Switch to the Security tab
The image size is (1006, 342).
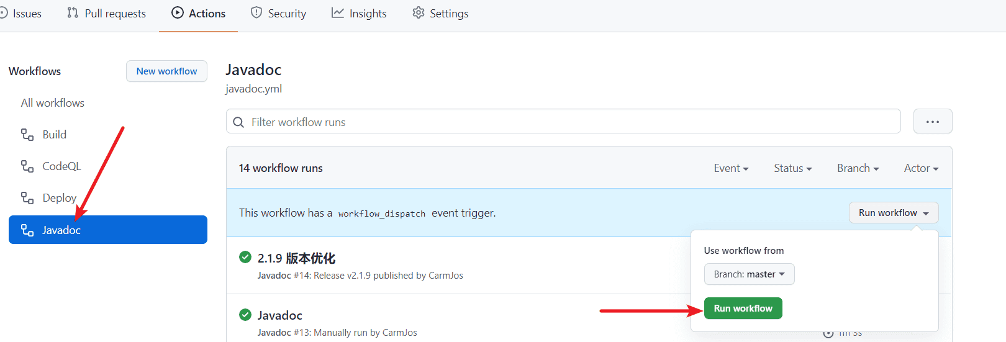278,14
